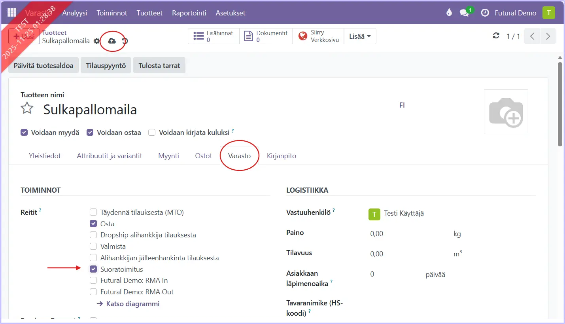
Task: Click the clock activities icon
Action: 485,13
